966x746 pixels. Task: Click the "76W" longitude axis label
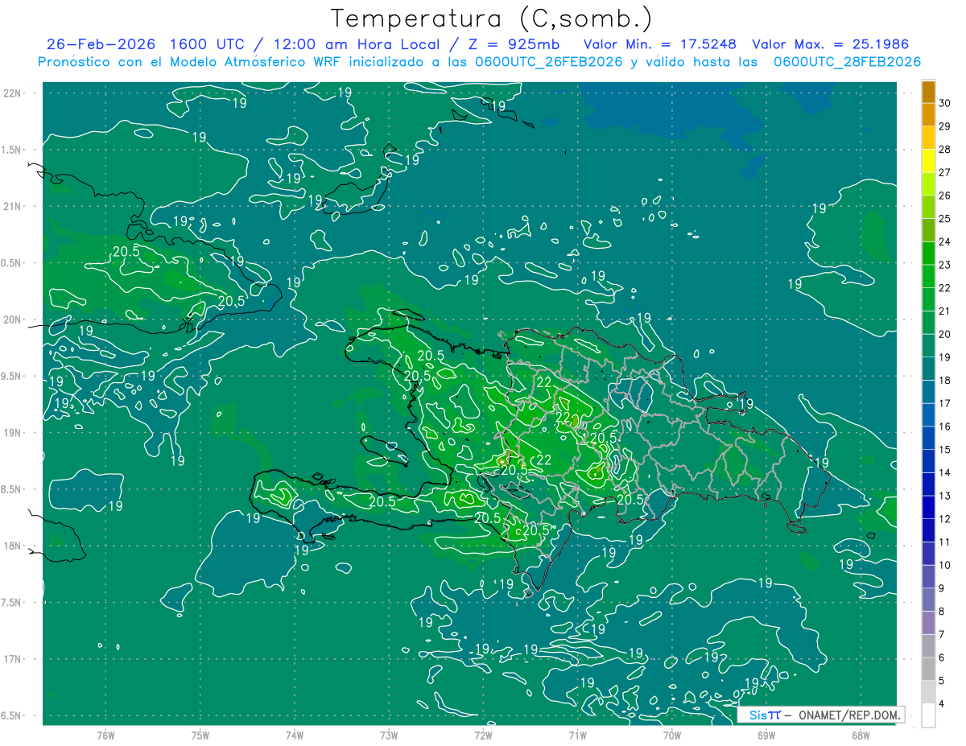click(105, 736)
